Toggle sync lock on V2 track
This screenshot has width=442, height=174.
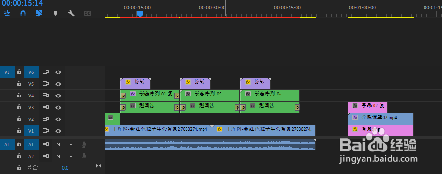[46, 119]
